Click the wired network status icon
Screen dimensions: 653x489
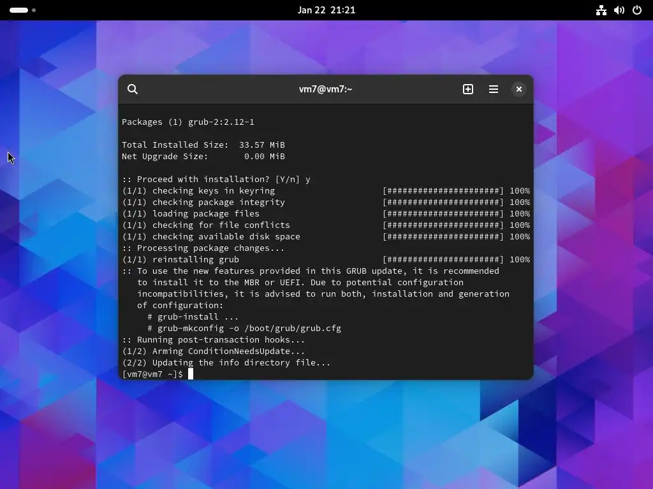(x=601, y=10)
